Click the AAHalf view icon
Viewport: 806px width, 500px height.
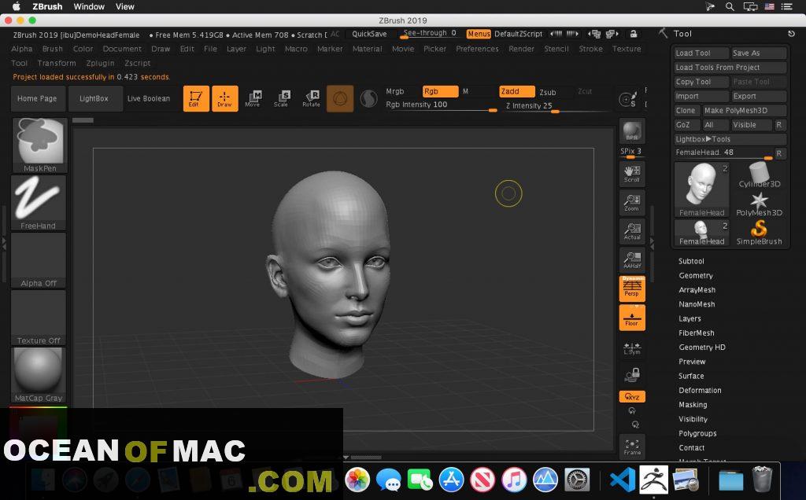[632, 259]
